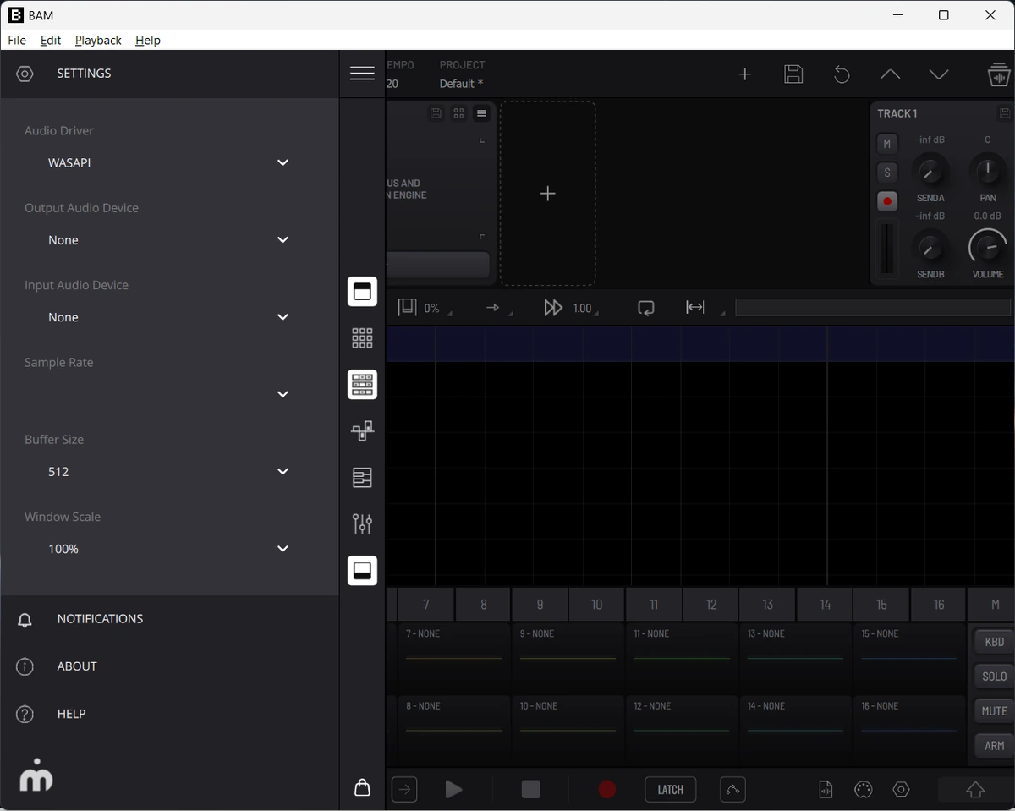
Task: Open the Buffer Size 512 dropdown
Action: tap(169, 472)
